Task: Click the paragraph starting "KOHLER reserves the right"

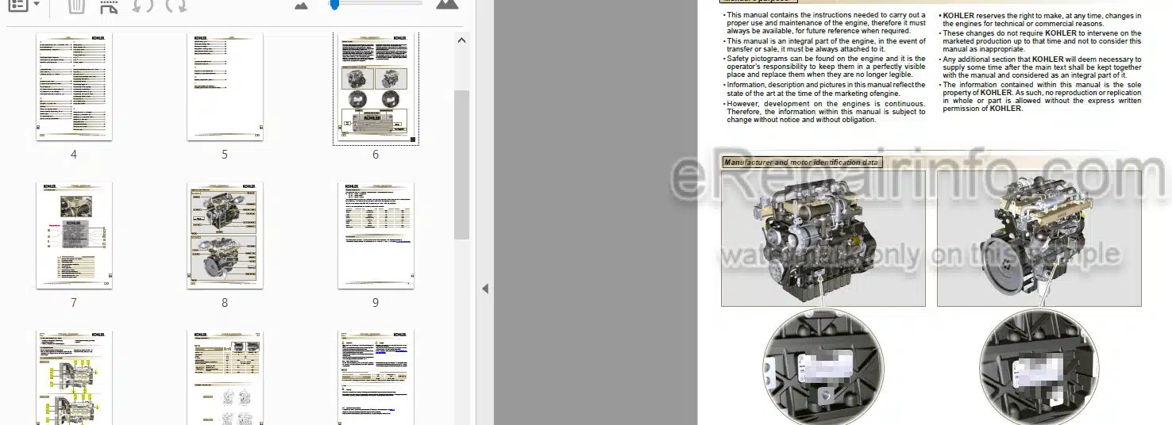Action: click(1040, 20)
